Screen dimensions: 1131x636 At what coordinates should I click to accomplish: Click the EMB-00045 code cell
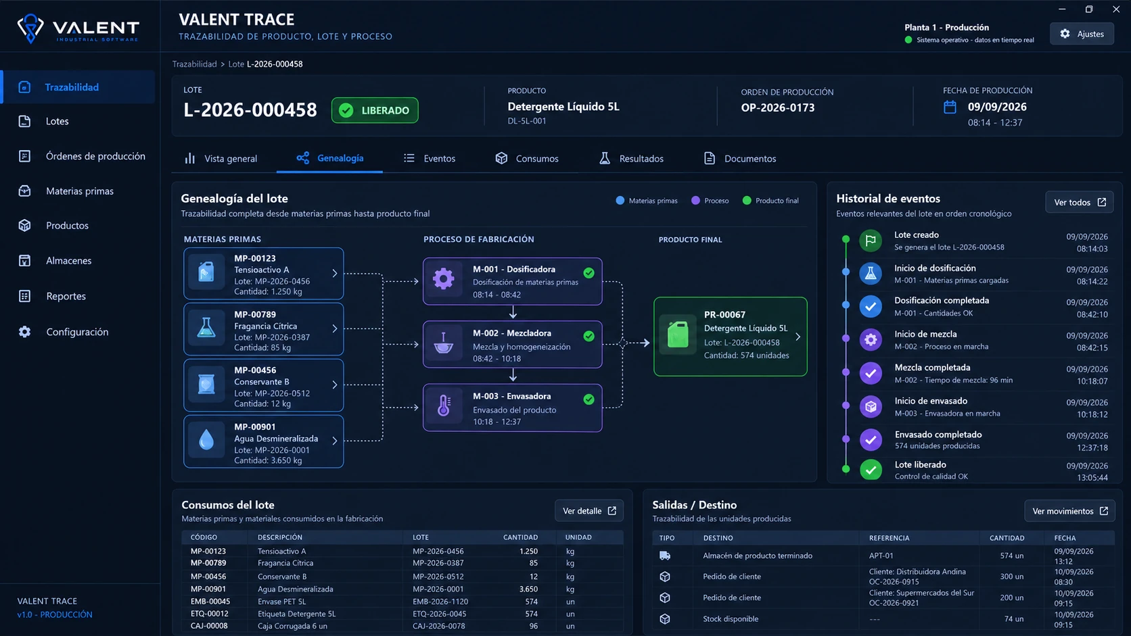(210, 602)
